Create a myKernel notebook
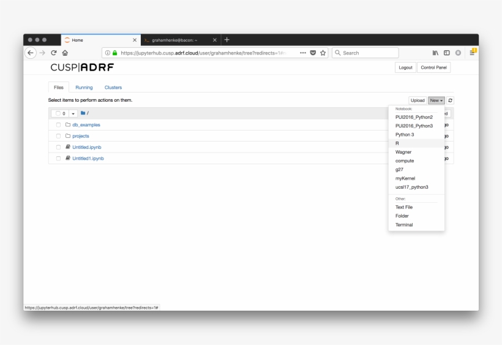Screen dimensions: 502x345 click(x=416, y=178)
